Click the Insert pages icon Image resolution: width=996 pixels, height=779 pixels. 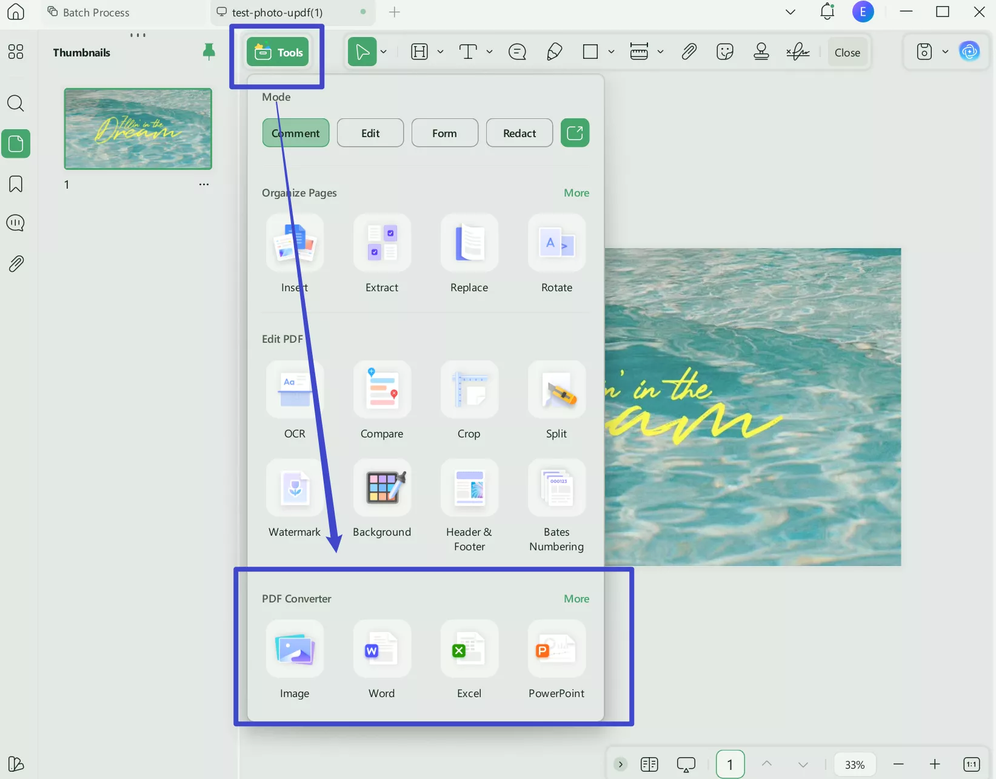[x=295, y=242]
